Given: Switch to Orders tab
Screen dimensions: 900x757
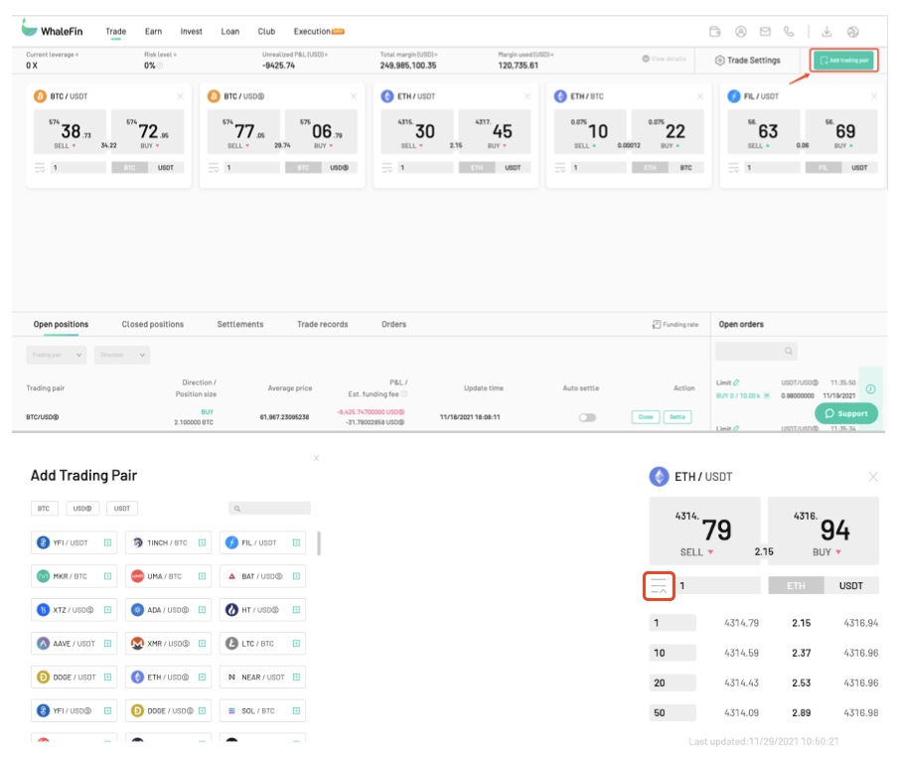Looking at the screenshot, I should pyautogui.click(x=393, y=324).
